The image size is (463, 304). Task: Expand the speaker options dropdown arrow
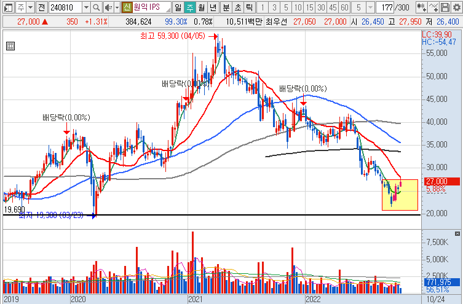(117, 7)
